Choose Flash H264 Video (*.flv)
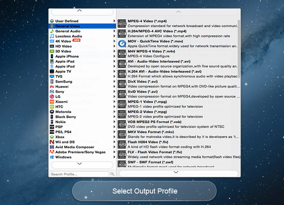 point(179,145)
